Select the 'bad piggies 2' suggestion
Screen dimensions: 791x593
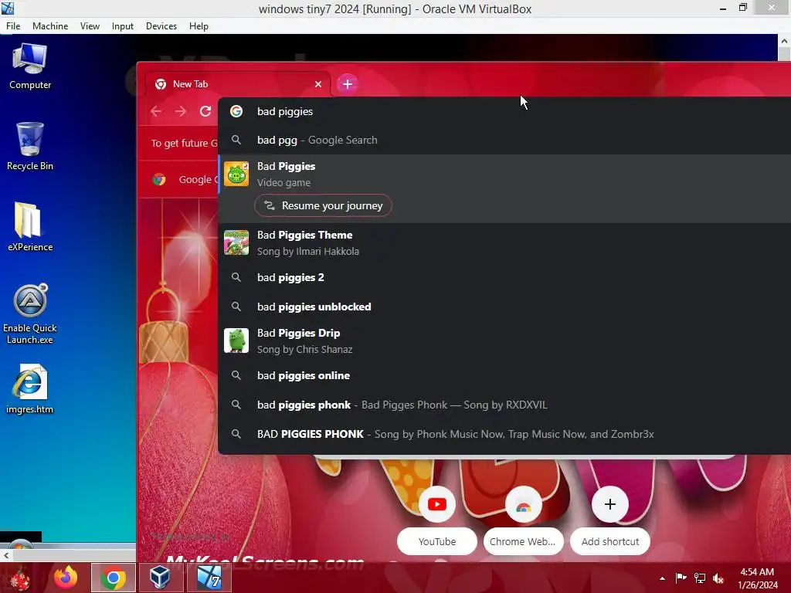pos(504,277)
